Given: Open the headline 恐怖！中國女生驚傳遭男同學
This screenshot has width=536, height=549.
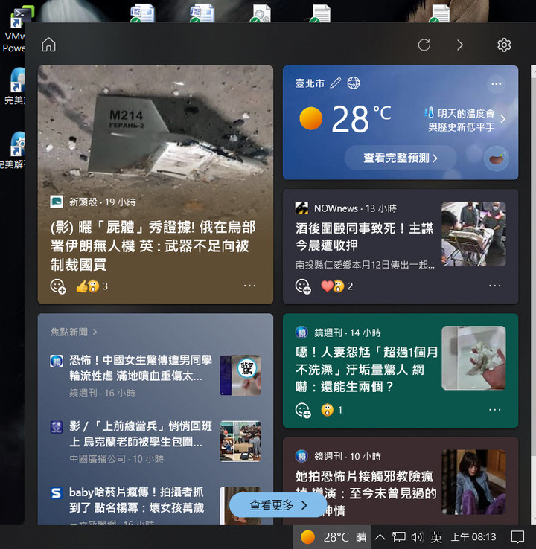Looking at the screenshot, I should pos(140,367).
